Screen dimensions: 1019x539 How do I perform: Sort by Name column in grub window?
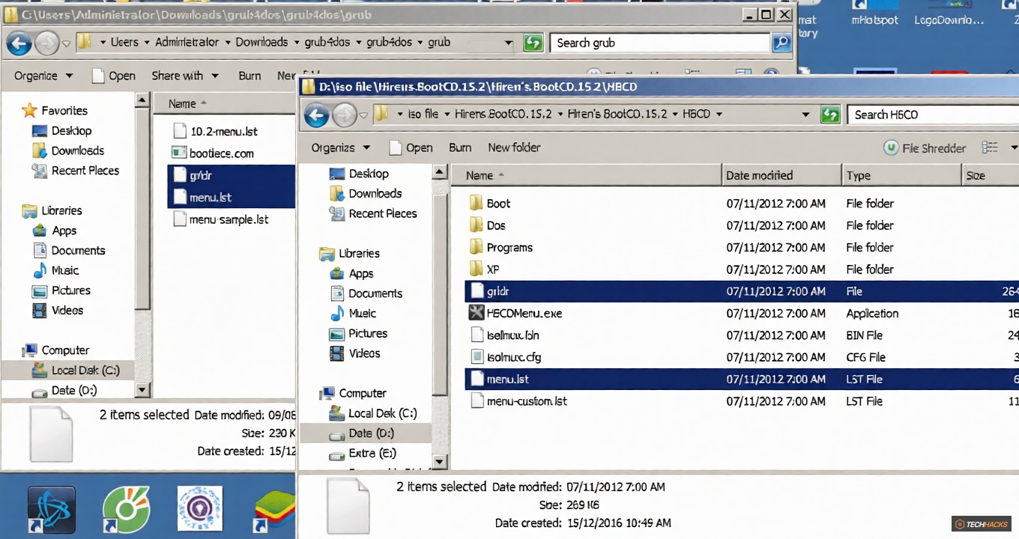[x=224, y=104]
